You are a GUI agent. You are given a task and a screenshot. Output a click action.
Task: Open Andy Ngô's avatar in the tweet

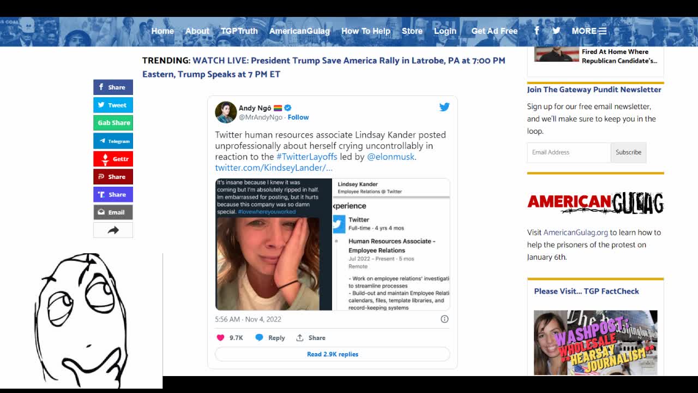pos(226,112)
